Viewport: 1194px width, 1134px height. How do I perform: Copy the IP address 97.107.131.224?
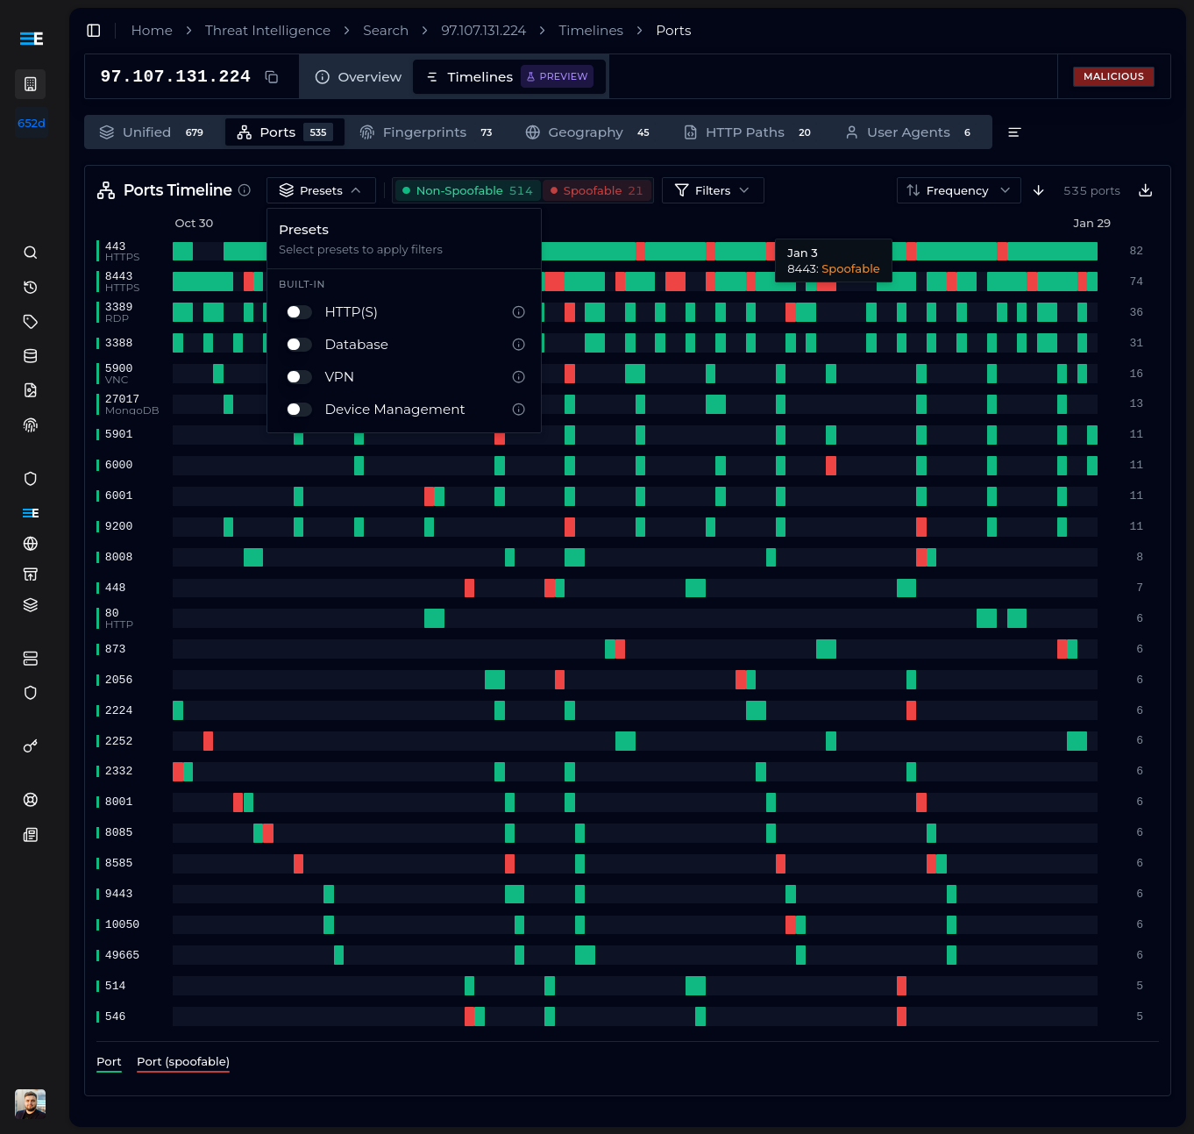pyautogui.click(x=271, y=76)
